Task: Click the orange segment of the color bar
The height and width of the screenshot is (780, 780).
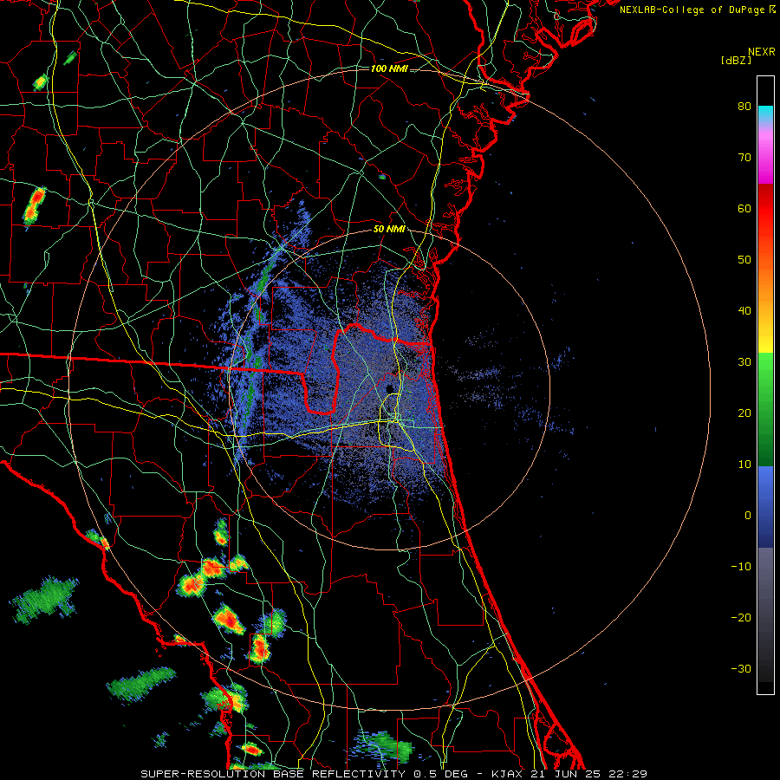Action: coord(765,278)
